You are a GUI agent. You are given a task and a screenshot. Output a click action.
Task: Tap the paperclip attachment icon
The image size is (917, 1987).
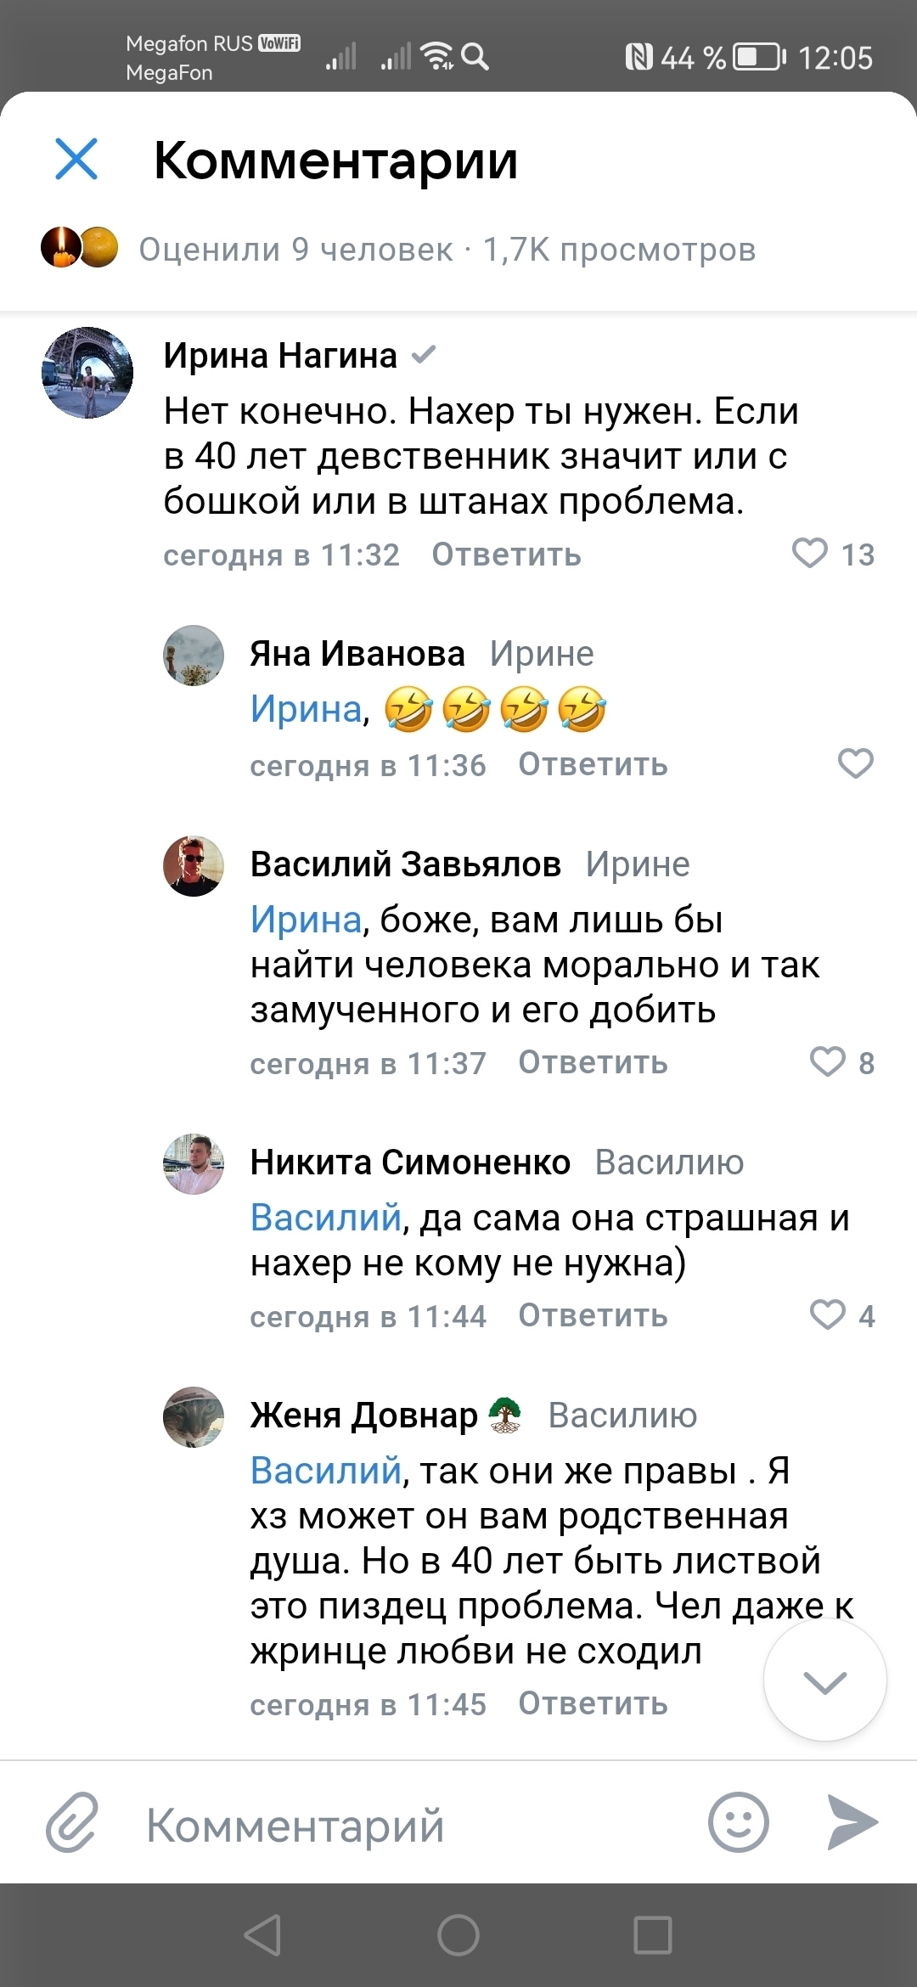(72, 1822)
